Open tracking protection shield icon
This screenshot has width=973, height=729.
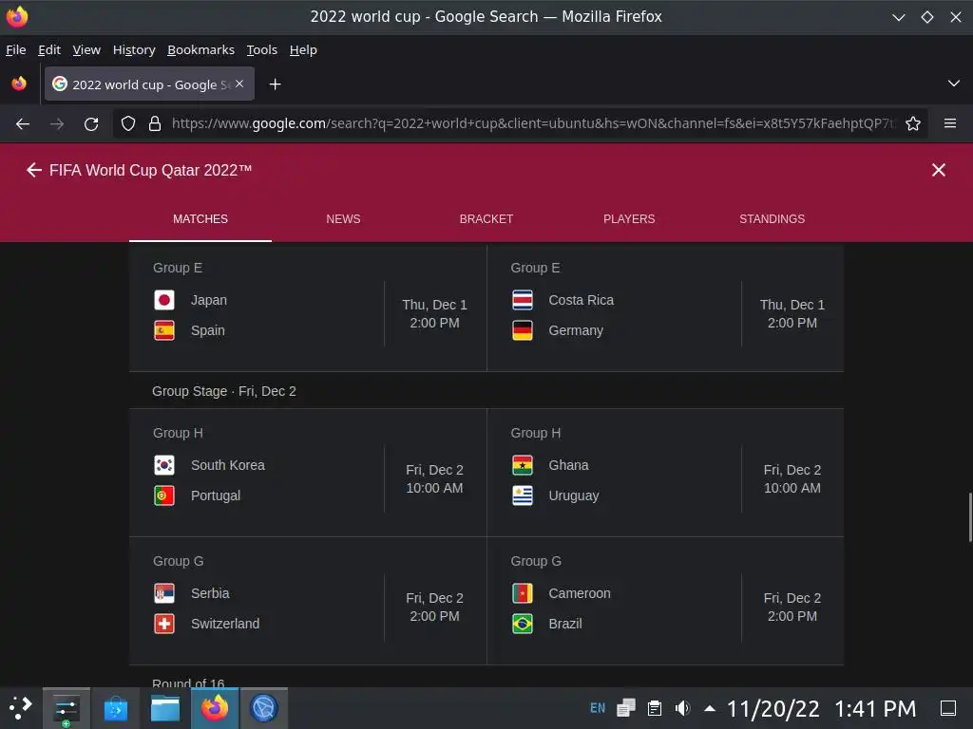[128, 124]
